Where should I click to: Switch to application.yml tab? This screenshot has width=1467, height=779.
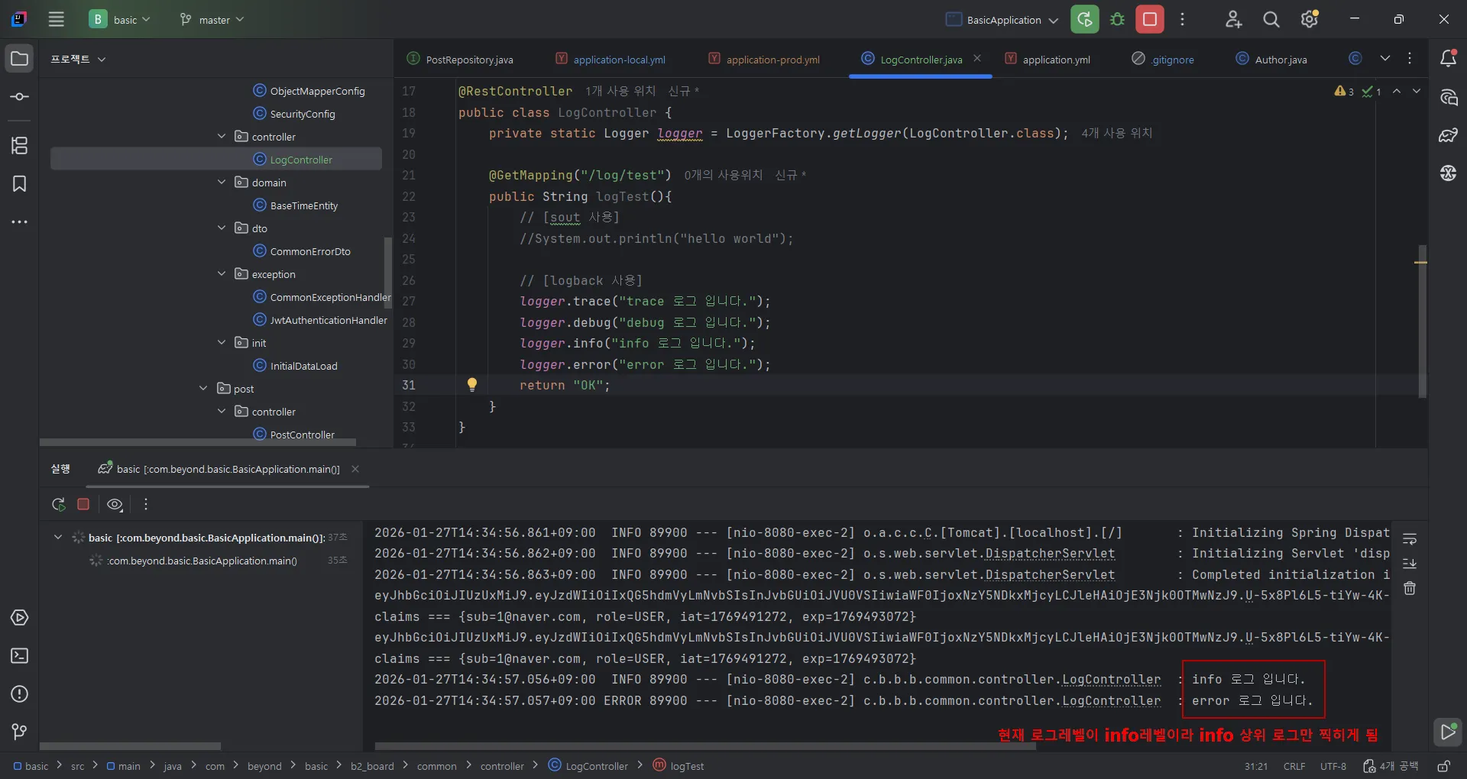point(1048,60)
